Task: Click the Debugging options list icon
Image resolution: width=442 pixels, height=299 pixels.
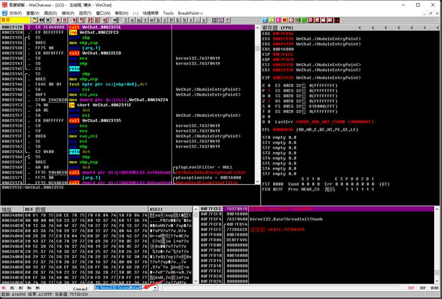Action: 215,20
